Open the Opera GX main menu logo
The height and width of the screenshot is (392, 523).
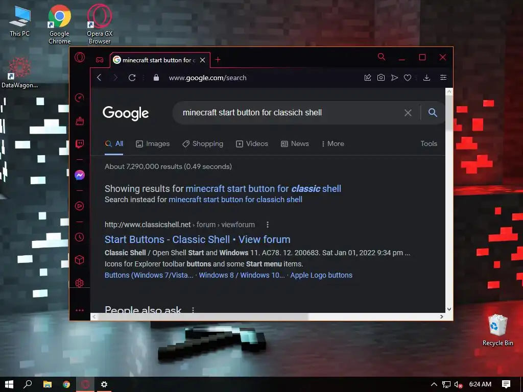pyautogui.click(x=80, y=58)
